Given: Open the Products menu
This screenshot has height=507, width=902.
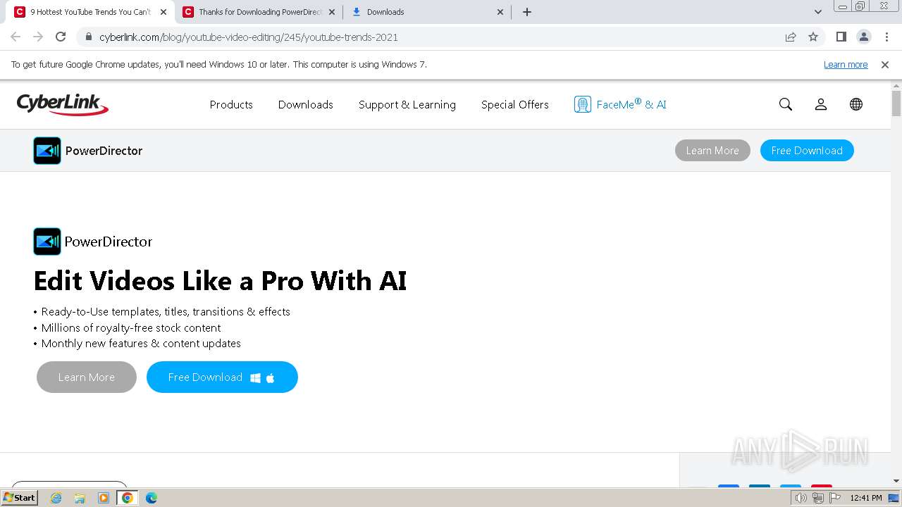Looking at the screenshot, I should click(231, 104).
